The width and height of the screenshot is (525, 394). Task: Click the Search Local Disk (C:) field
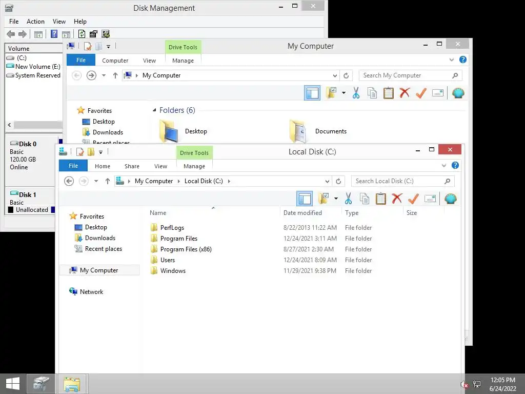pyautogui.click(x=403, y=181)
